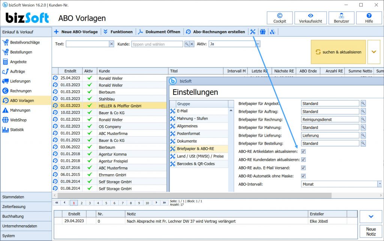
Task: Open the Aktiv filter dropdown
Action: [x=258, y=44]
